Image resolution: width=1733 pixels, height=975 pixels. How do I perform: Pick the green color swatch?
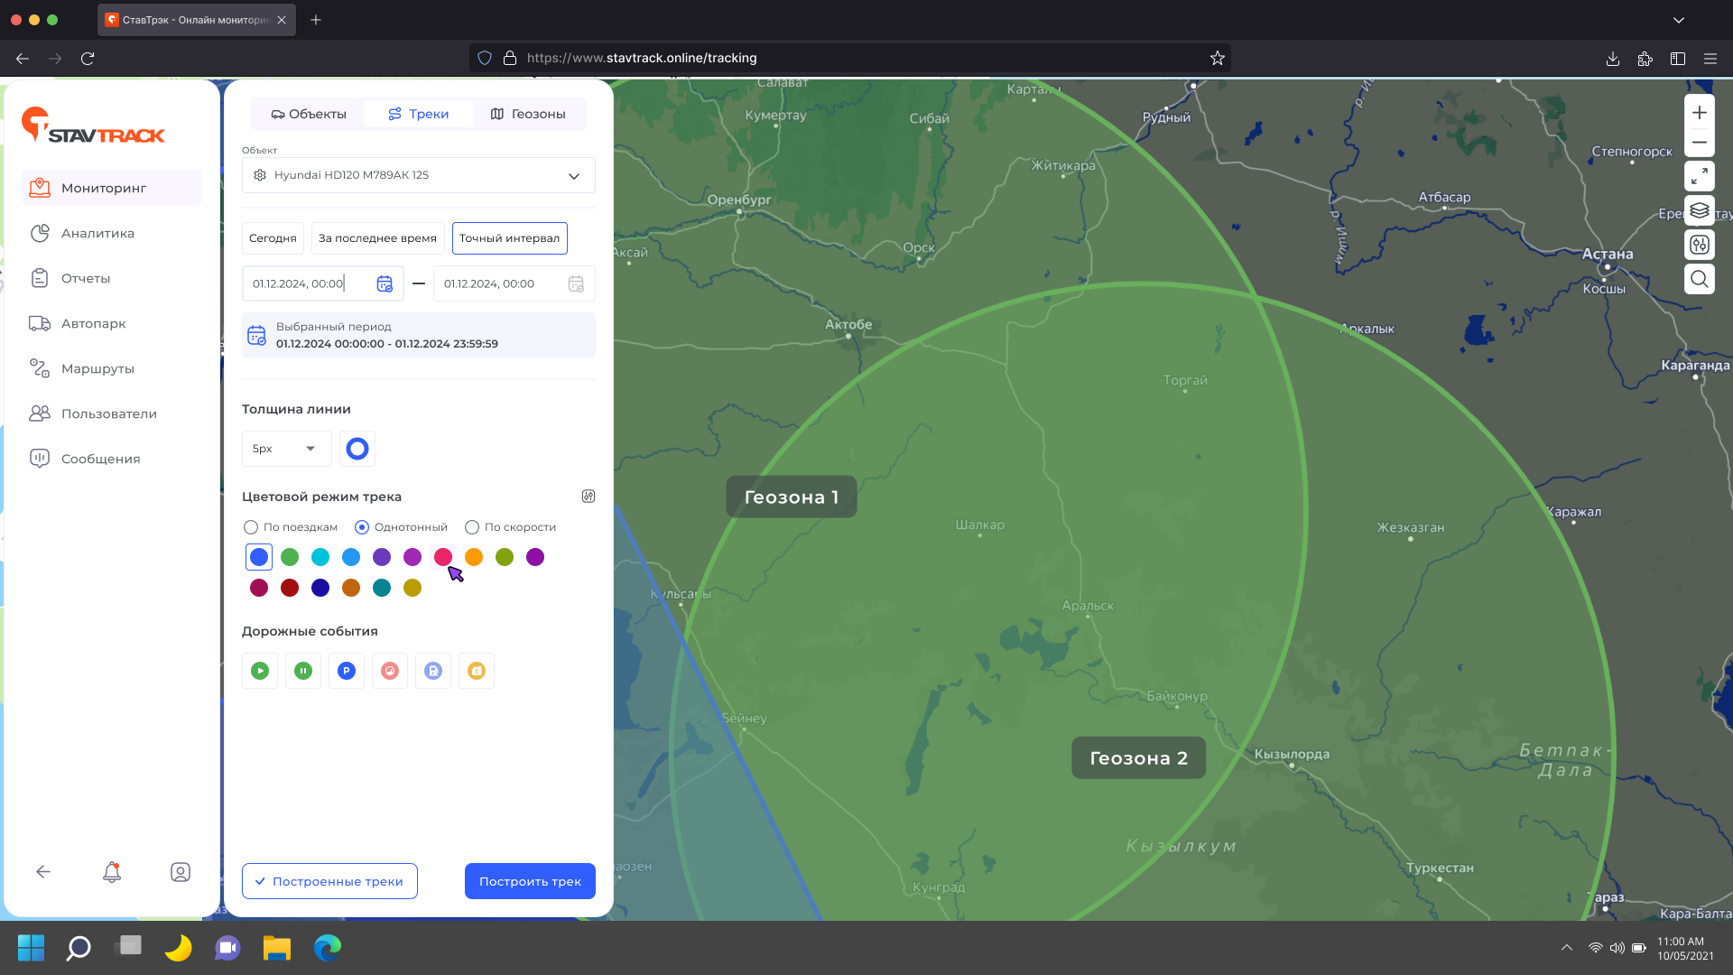290,557
